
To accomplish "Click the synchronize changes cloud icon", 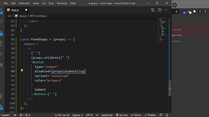I will (x=15, y=115).
